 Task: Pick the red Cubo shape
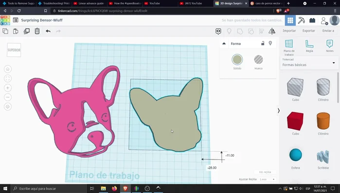pos(295,121)
